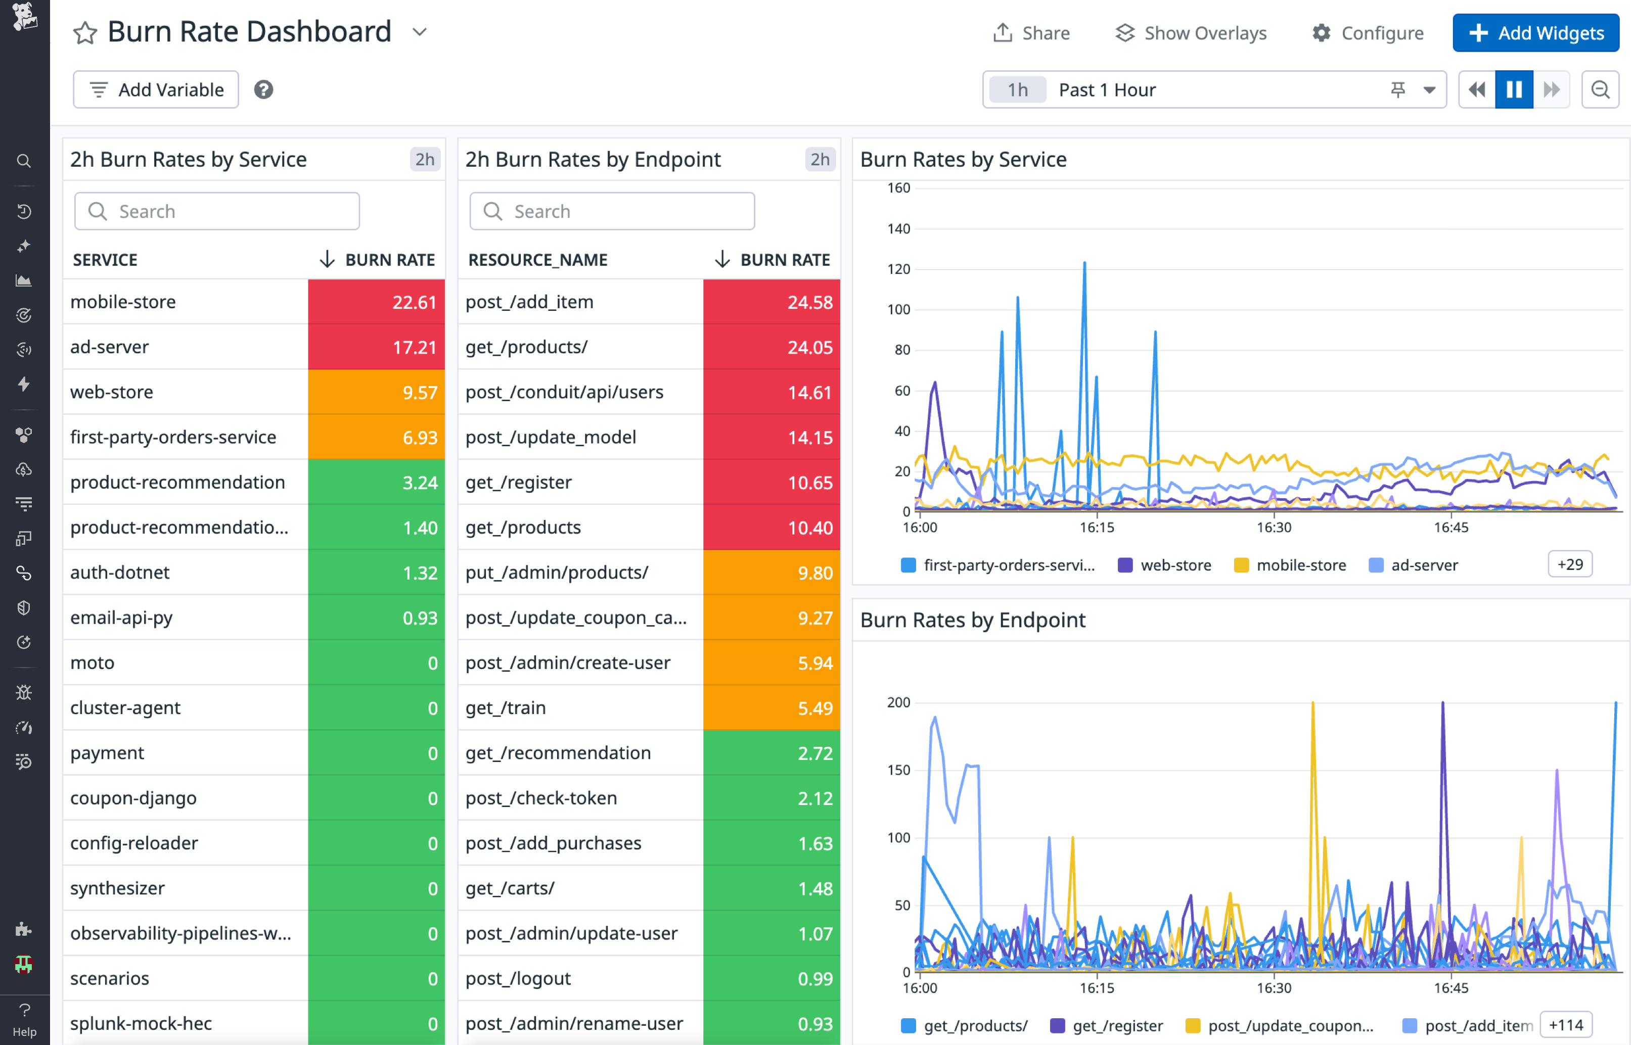Expand the time picker chevron near the pin icon
1631x1045 pixels.
click(x=1429, y=89)
